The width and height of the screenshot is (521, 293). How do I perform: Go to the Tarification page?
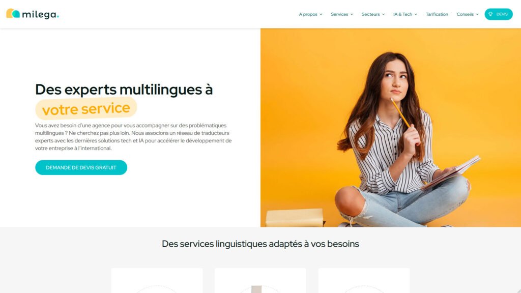click(x=437, y=14)
